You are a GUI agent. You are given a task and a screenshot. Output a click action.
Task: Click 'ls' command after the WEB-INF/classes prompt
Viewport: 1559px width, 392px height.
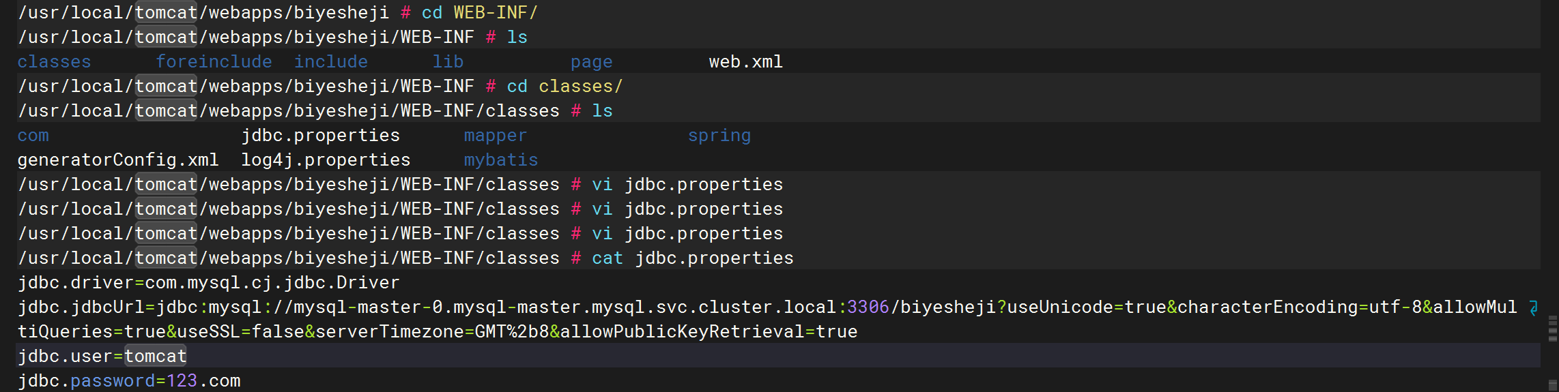(x=602, y=111)
